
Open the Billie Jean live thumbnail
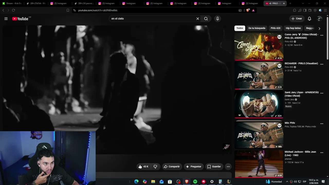259,164
